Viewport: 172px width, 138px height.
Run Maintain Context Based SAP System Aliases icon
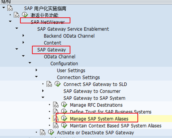tap(64, 125)
